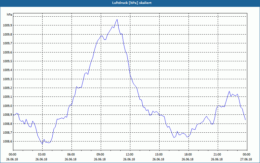Click the '26.06.18' date under 21:00
Image resolution: width=260 pixels, height=163 pixels.
pyautogui.click(x=217, y=159)
